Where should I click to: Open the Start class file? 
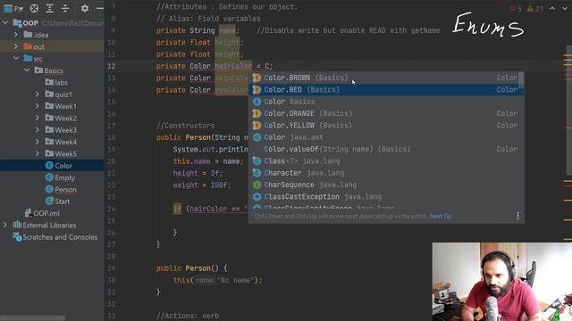[57, 202]
